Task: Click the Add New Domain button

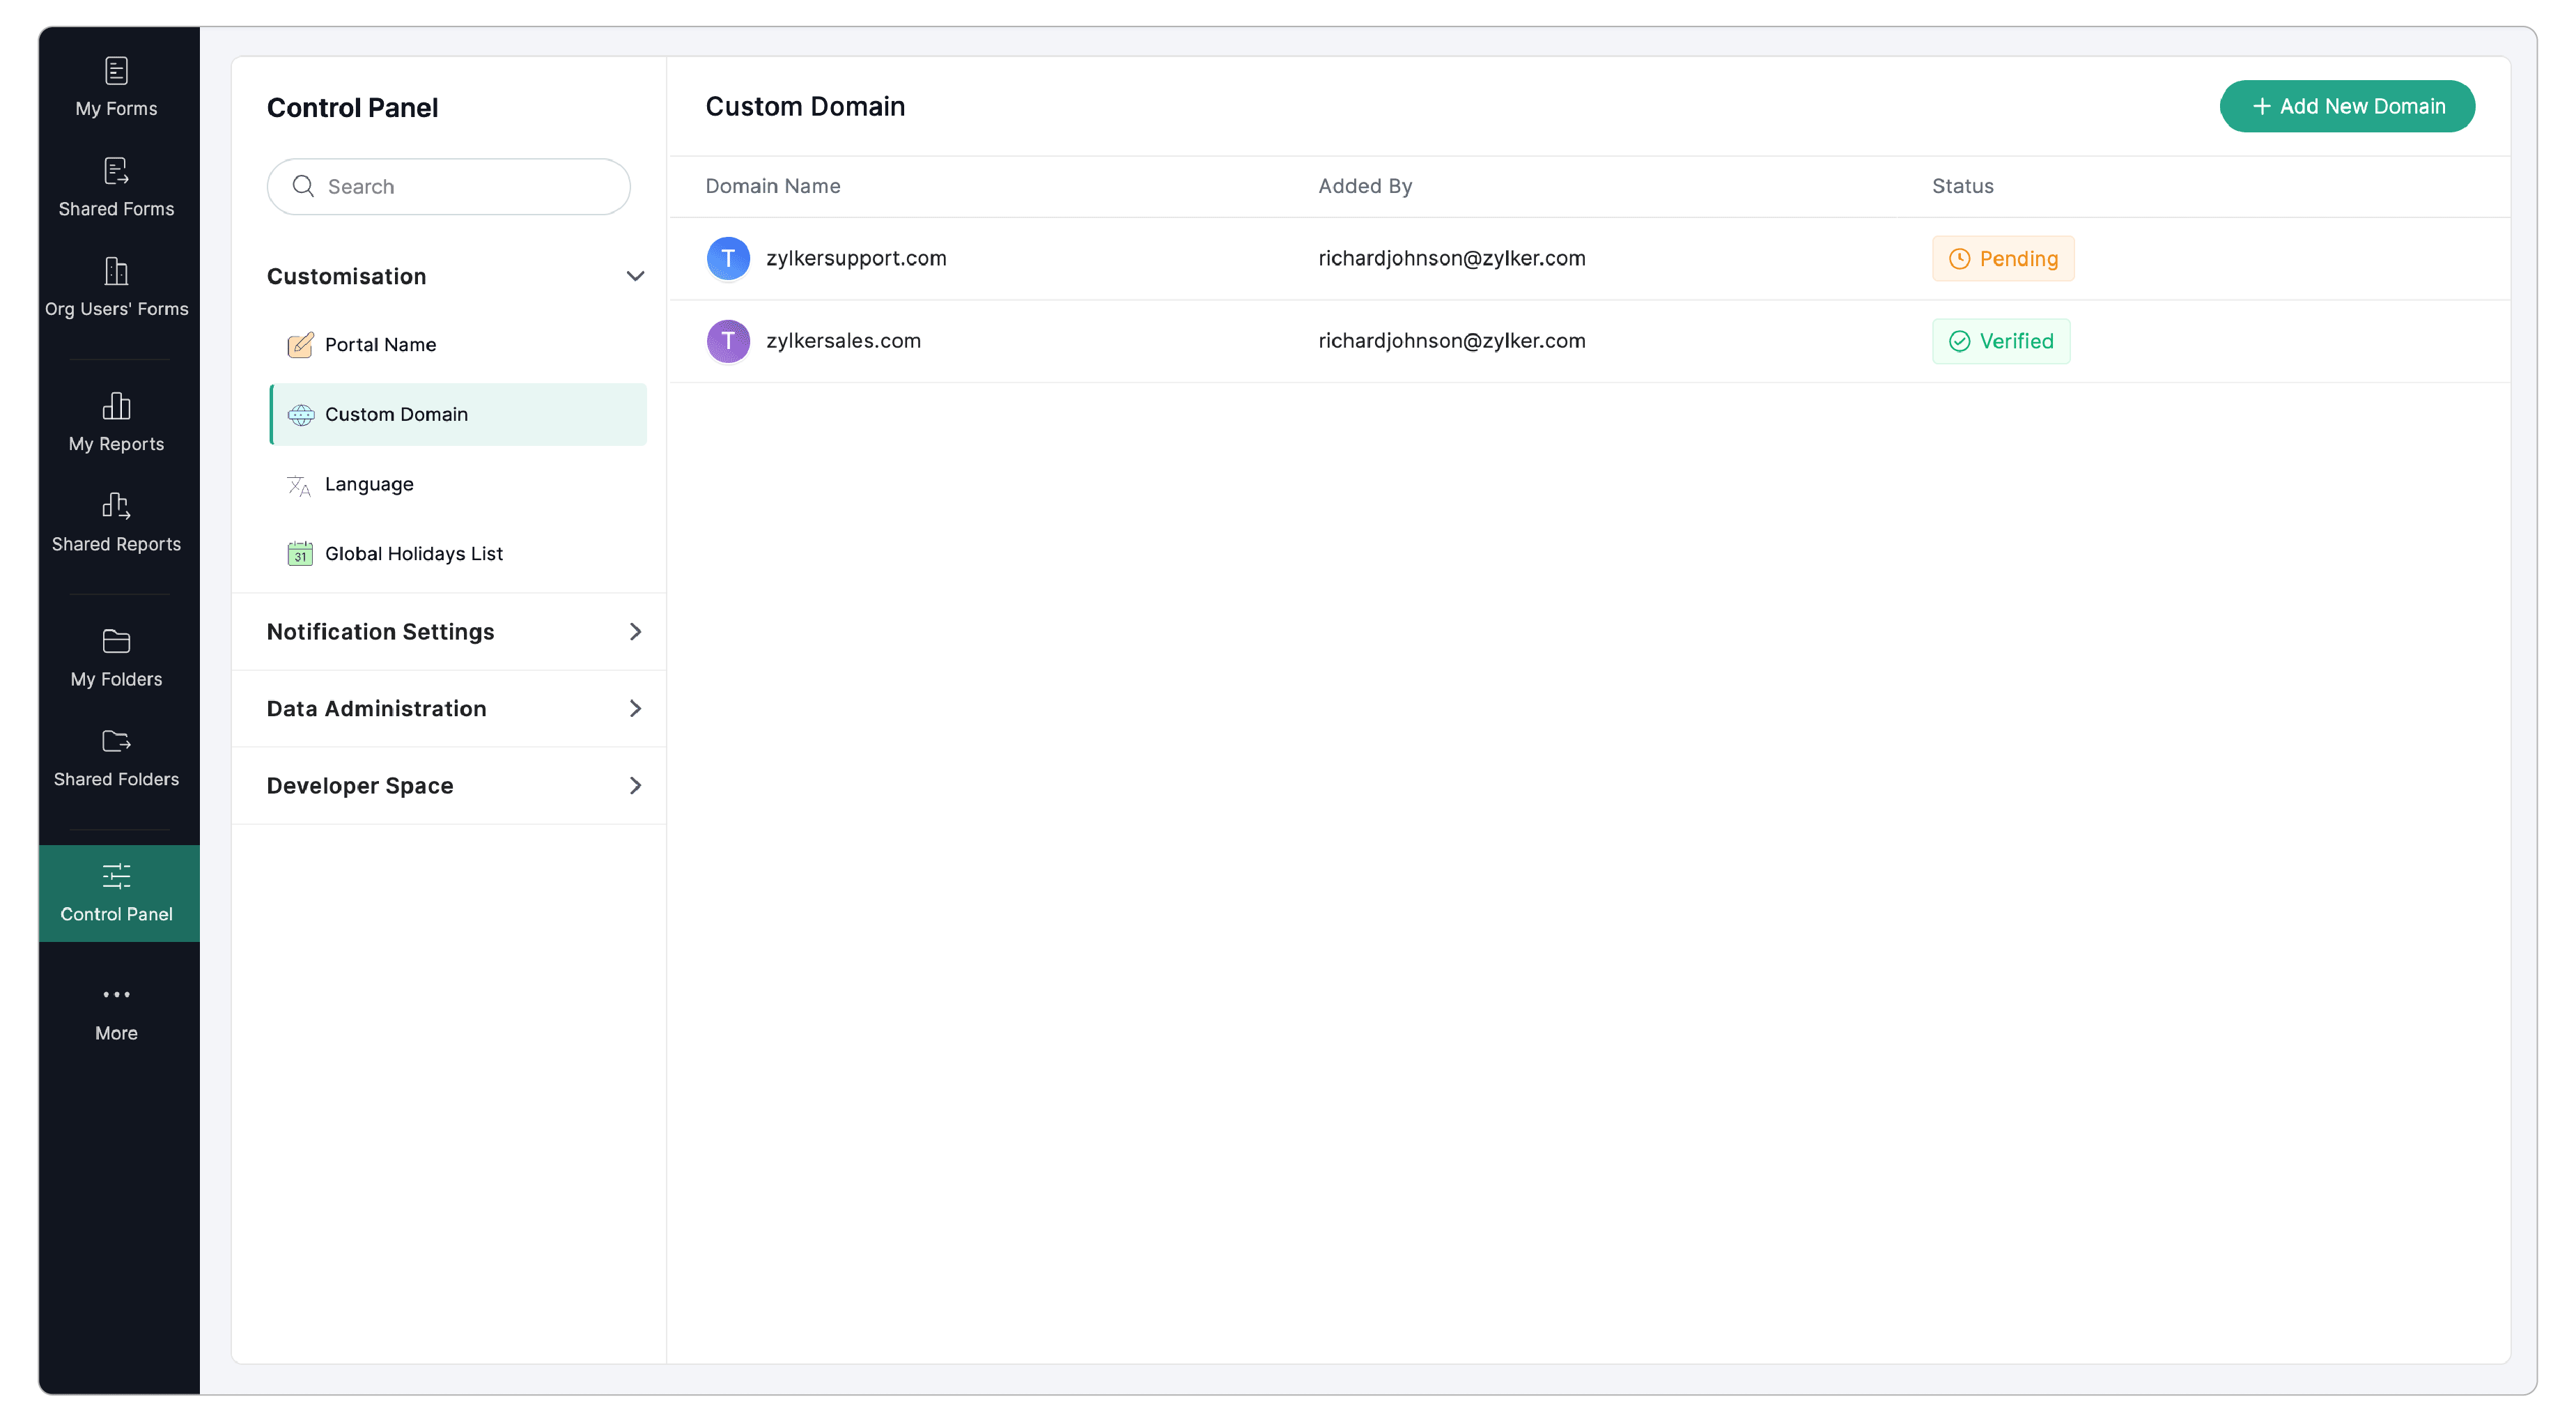Action: tap(2346, 106)
